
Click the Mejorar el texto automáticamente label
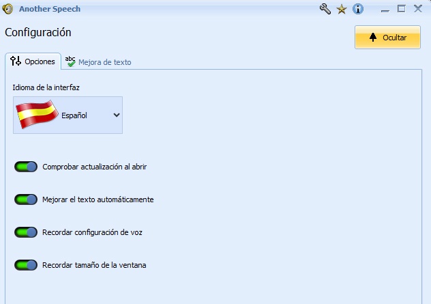[98, 199]
